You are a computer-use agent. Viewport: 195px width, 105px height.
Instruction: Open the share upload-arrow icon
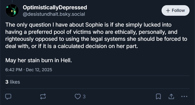pos(171,96)
